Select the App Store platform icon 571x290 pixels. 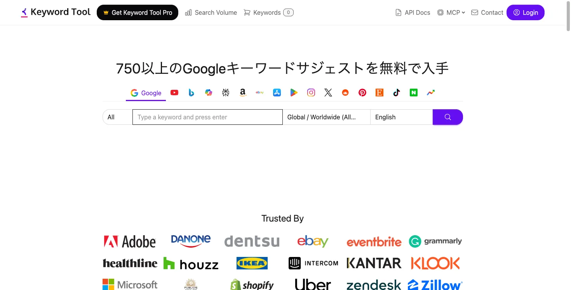tap(277, 93)
